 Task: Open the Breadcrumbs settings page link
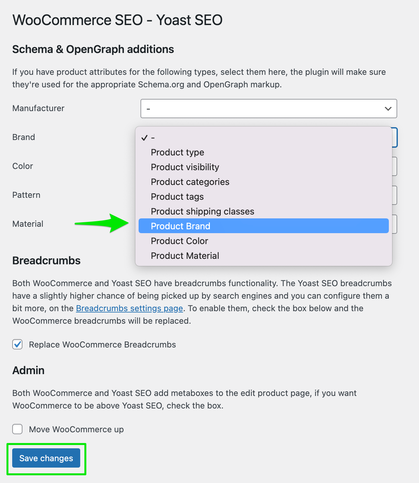130,308
